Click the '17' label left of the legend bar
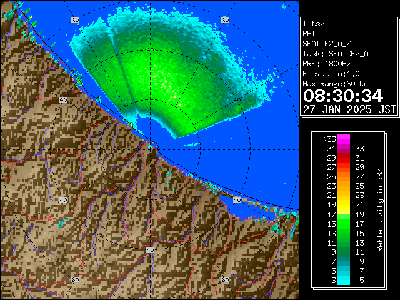This screenshot has height=300, width=400. [332, 215]
